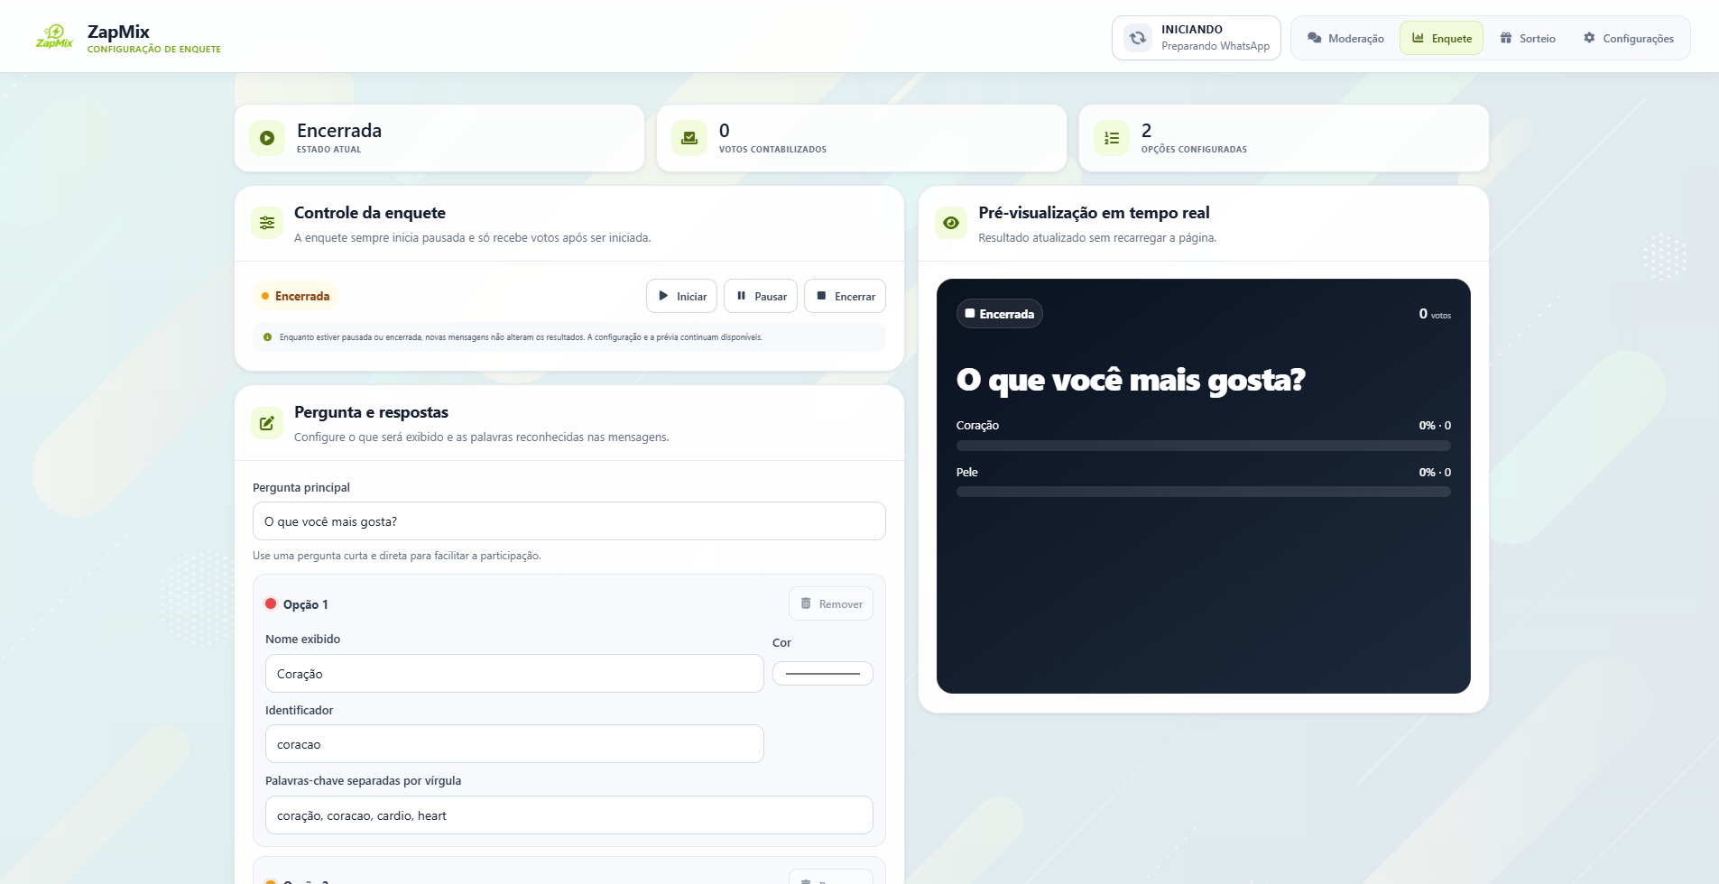Click the sliders icon beside Controle da enquete
This screenshot has height=884, width=1719.
click(267, 223)
